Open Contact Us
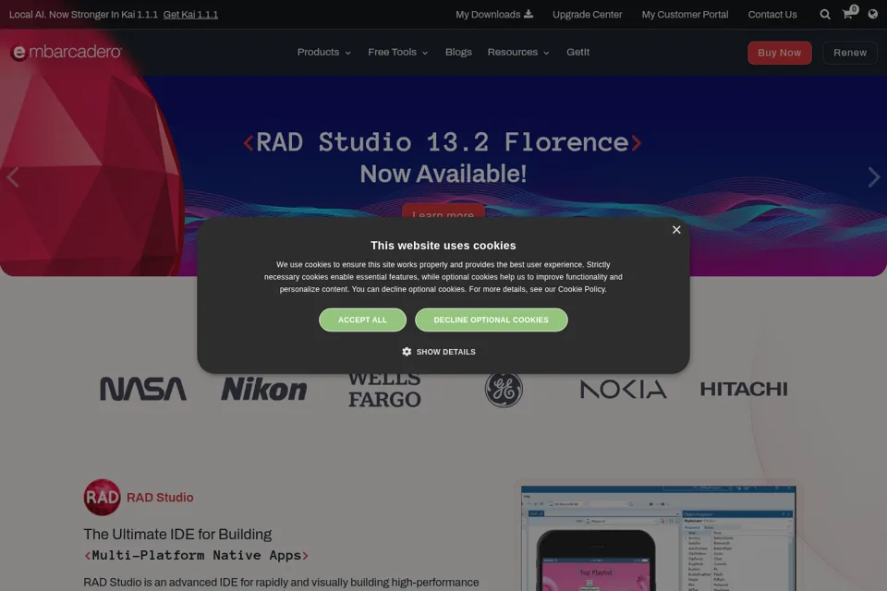 pos(772,14)
